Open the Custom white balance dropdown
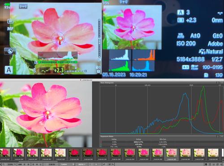The width and height of the screenshot is (224, 166). [68, 164]
